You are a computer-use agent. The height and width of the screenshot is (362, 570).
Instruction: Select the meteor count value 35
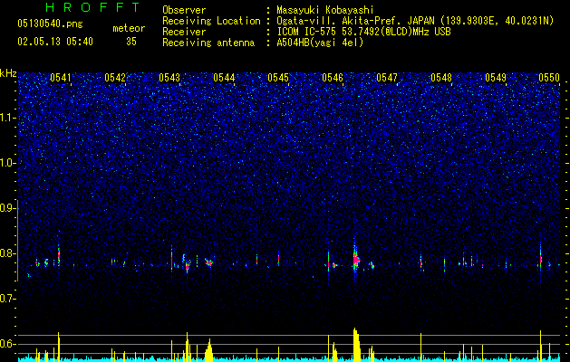[131, 42]
